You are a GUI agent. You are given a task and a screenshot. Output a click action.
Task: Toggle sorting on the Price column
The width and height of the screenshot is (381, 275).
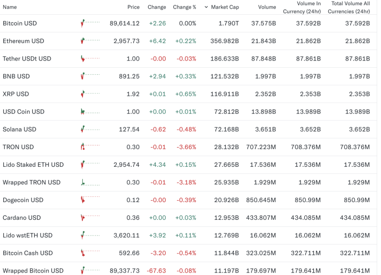(x=133, y=7)
